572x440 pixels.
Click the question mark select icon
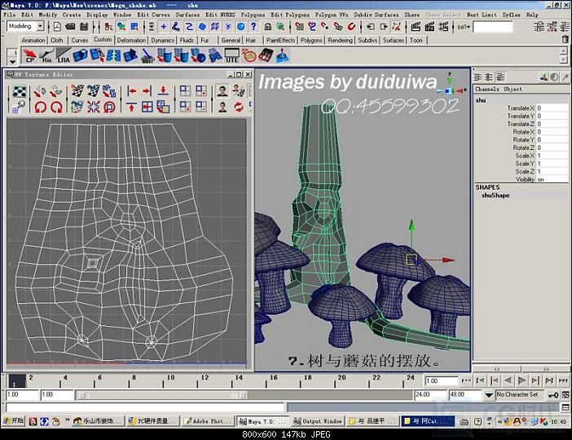click(x=253, y=27)
